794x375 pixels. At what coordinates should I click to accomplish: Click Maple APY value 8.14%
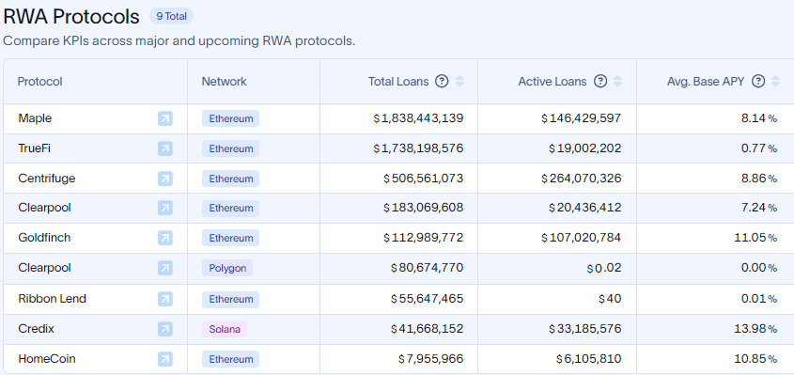coord(759,118)
